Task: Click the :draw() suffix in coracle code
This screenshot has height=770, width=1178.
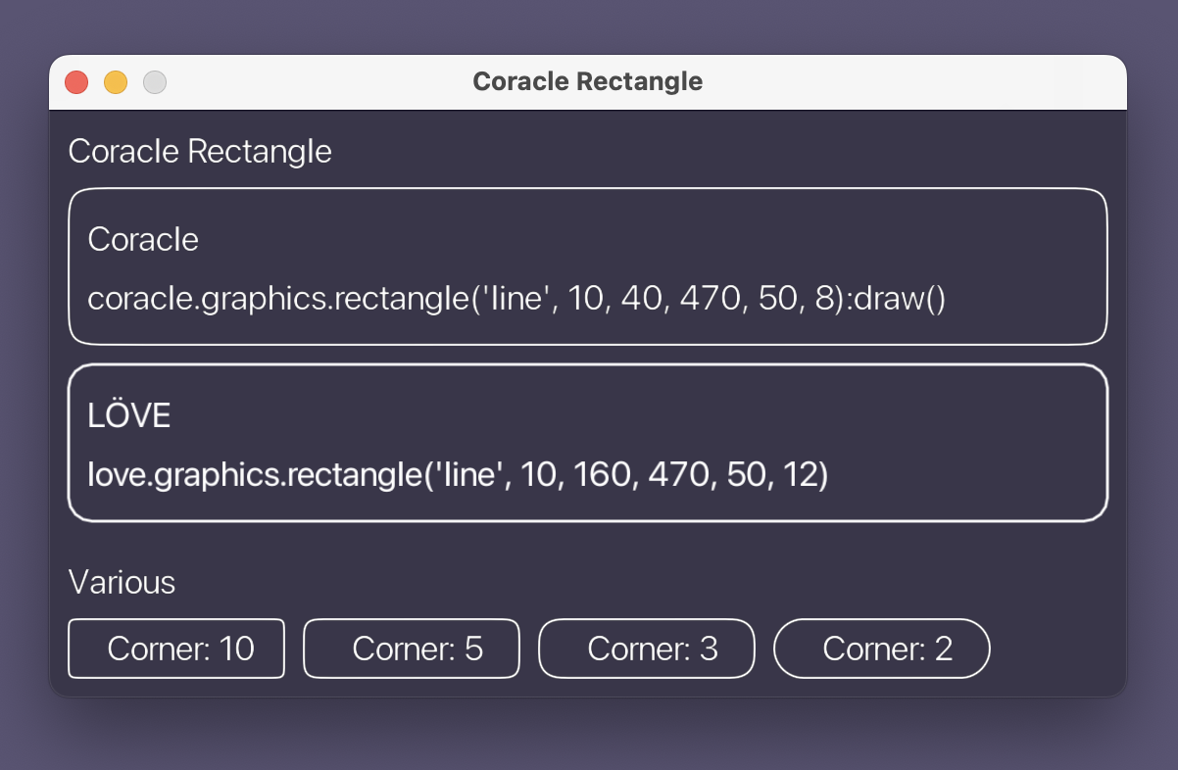Action: pyautogui.click(x=899, y=299)
